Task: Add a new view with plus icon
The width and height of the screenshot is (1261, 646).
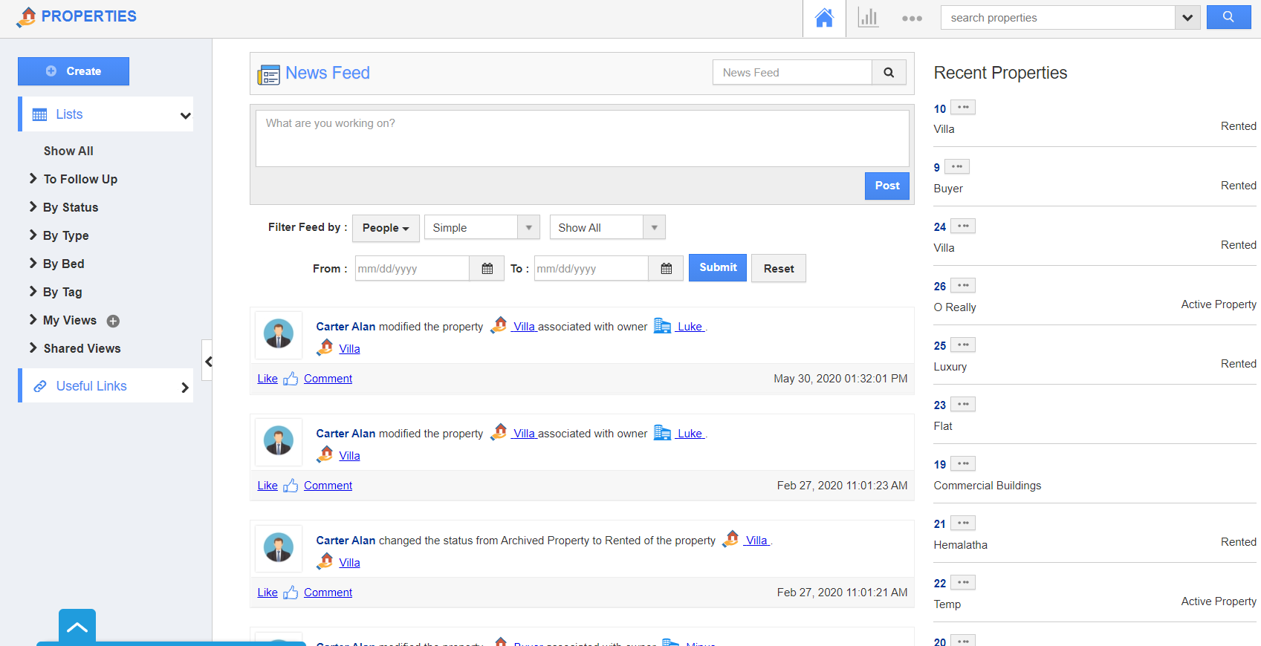Action: (x=113, y=321)
